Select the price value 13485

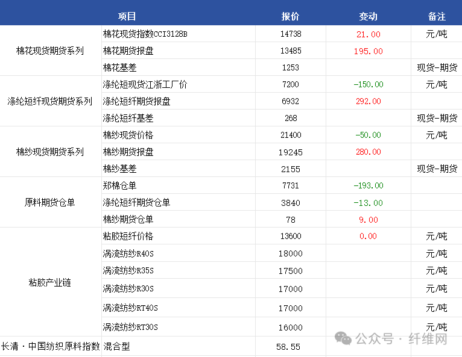tap(291, 51)
